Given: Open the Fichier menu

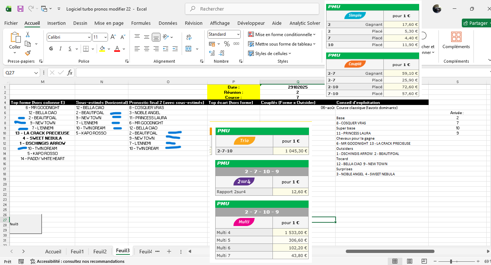Looking at the screenshot, I should [x=11, y=23].
